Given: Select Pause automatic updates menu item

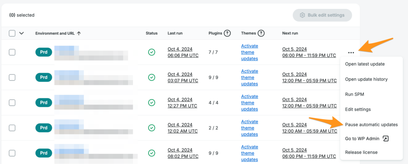Looking at the screenshot, I should pos(371,125).
